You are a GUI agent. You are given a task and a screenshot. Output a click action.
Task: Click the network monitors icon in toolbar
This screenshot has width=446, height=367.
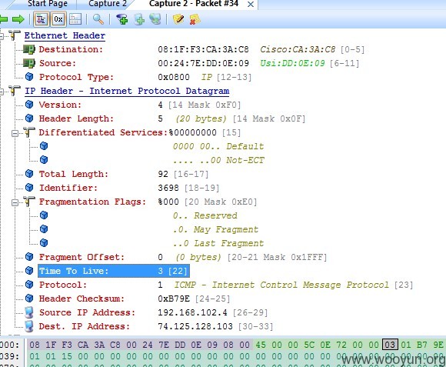(155, 19)
